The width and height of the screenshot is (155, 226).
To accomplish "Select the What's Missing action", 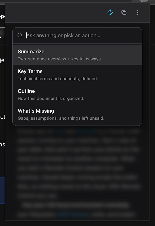I will (x=36, y=111).
